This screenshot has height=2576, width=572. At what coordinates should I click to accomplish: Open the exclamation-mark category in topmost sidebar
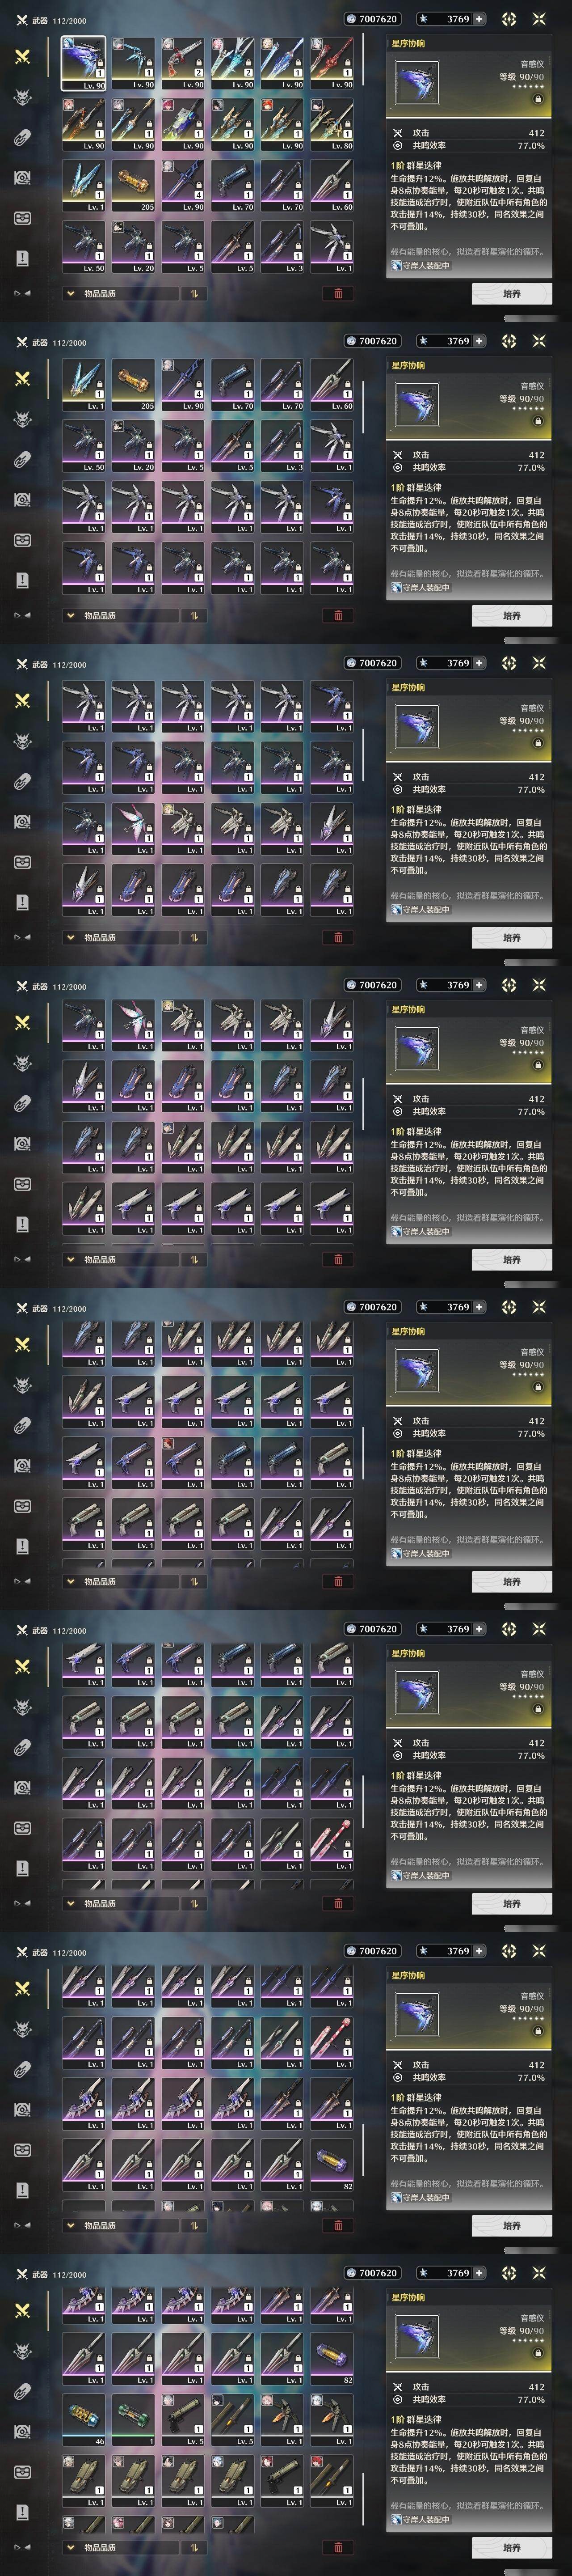(x=22, y=258)
